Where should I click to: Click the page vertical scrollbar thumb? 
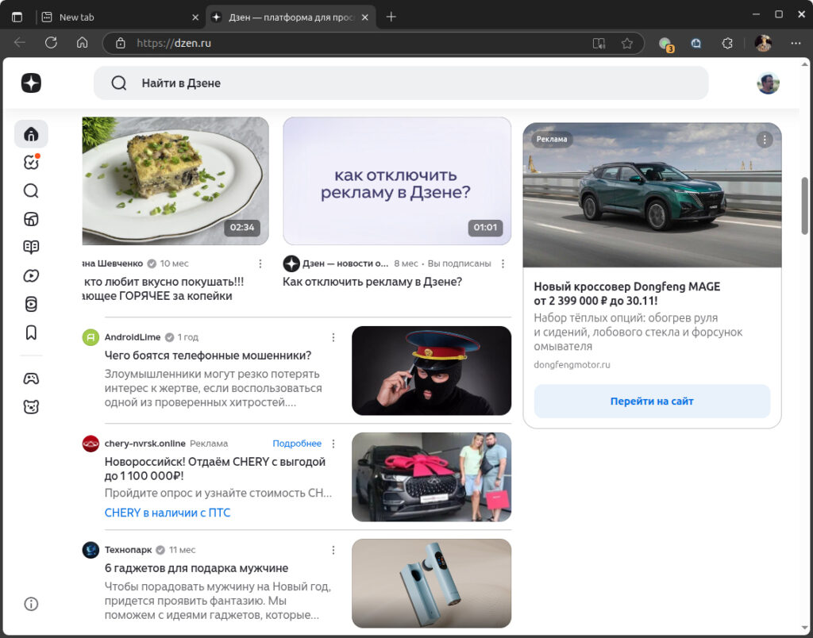[805, 206]
